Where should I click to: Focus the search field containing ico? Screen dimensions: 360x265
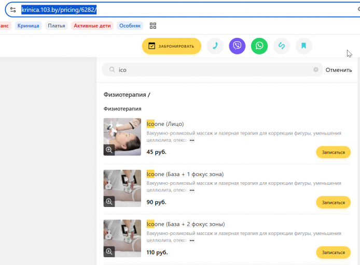pos(212,70)
